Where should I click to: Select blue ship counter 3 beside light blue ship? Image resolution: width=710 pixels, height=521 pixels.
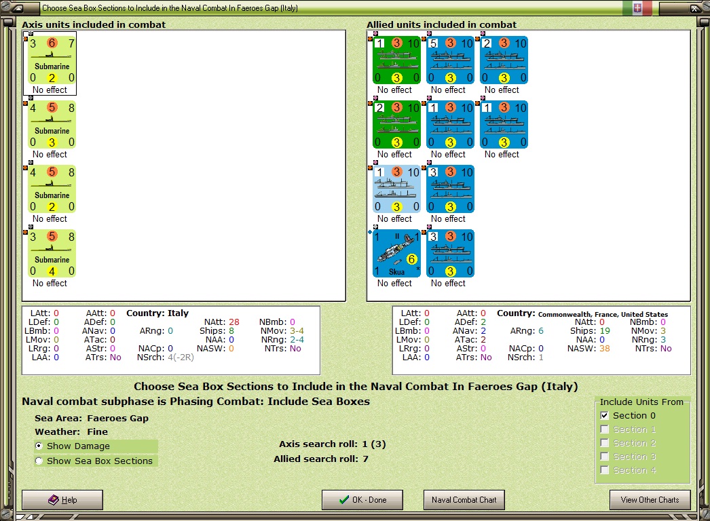coord(450,189)
